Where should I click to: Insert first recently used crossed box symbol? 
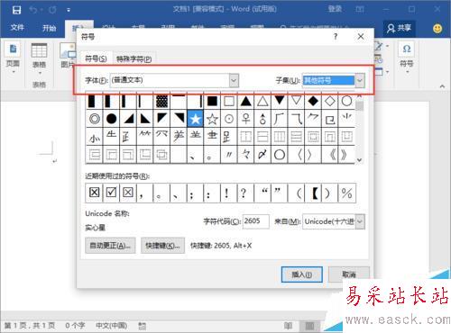pyautogui.click(x=95, y=193)
